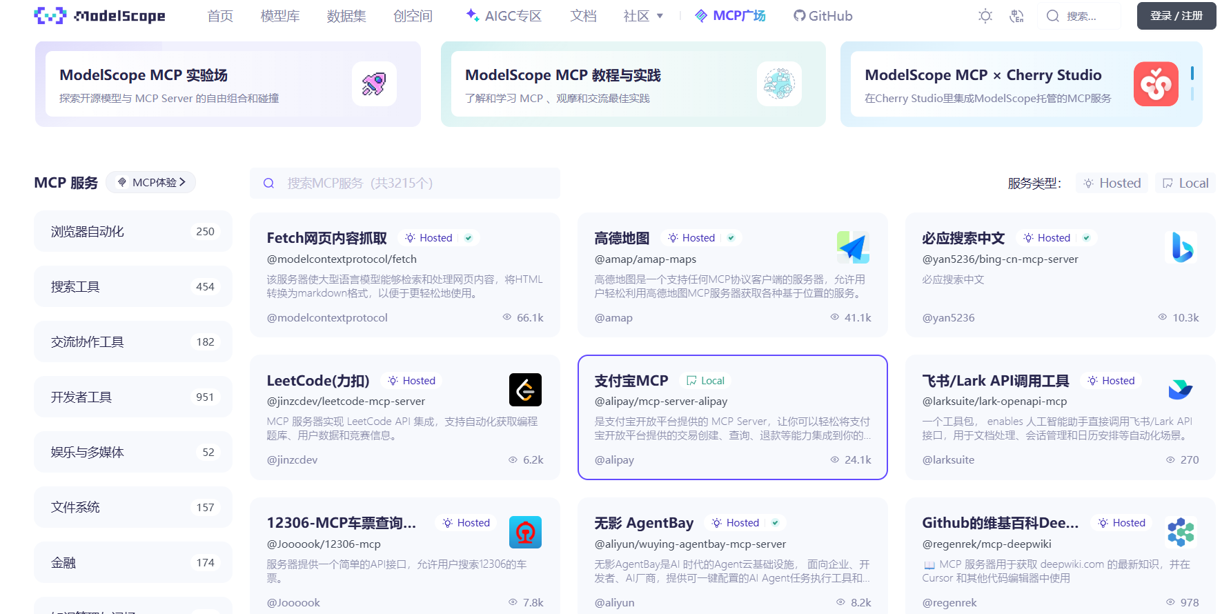Viewport: 1231px width, 614px height.
Task: Open the 飞书/Lark API调用工具 title
Action: tap(996, 381)
